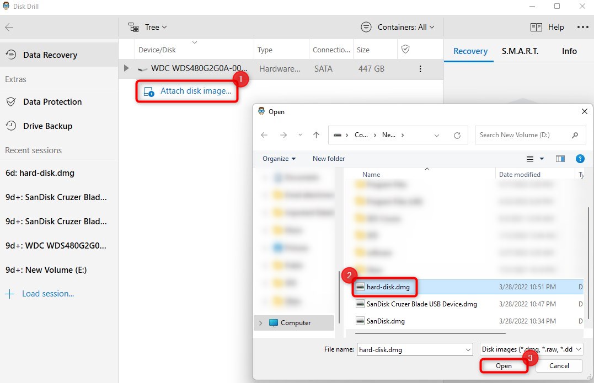Switch to the Recovery tab
594x383 pixels.
pyautogui.click(x=470, y=51)
